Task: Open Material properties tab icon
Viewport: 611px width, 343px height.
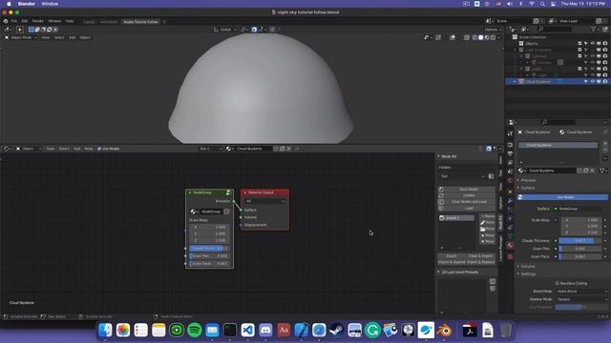Action: [x=510, y=246]
